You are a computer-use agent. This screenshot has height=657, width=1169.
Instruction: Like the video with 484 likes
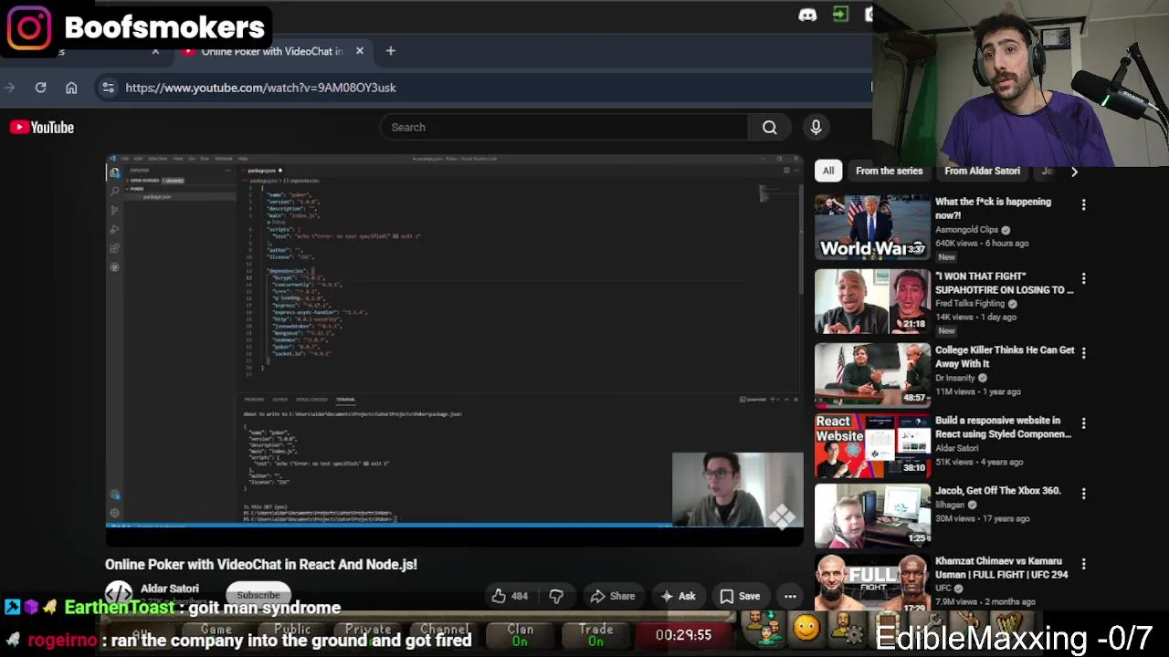[510, 596]
